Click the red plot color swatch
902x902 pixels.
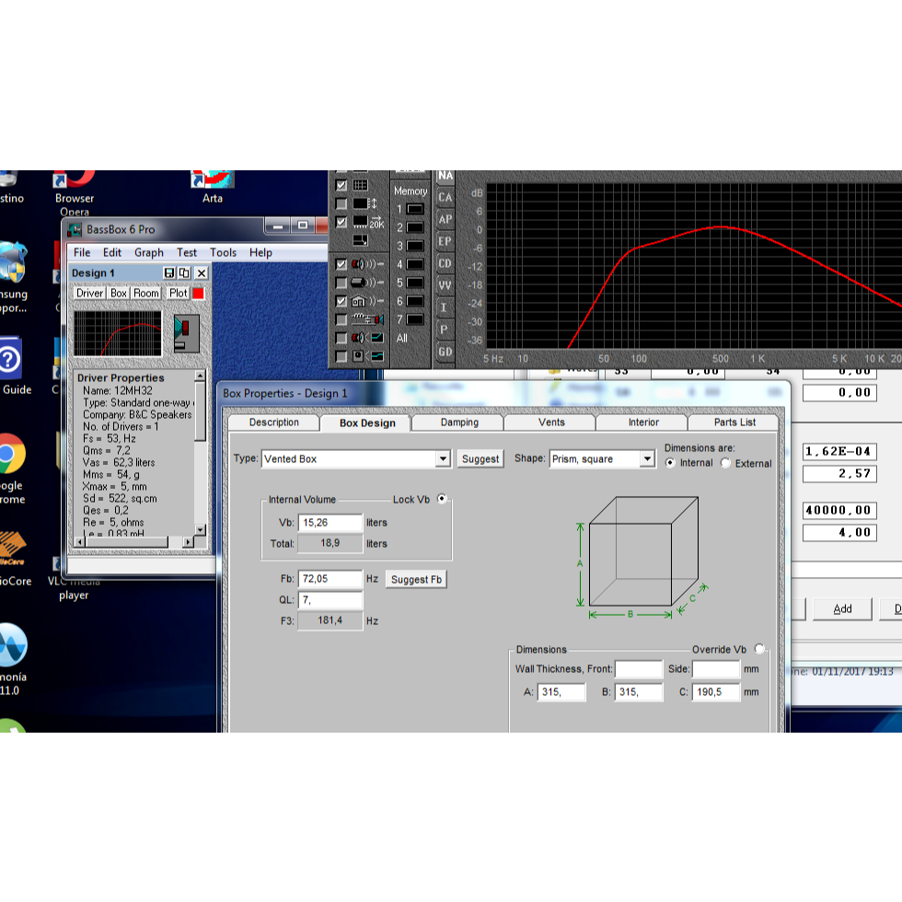coord(198,294)
